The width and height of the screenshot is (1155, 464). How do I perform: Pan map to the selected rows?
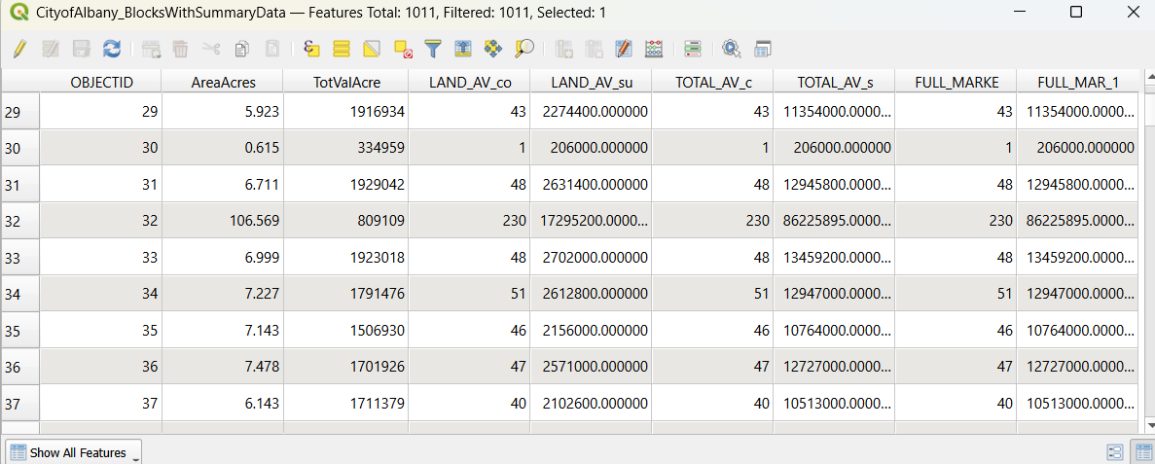(493, 49)
